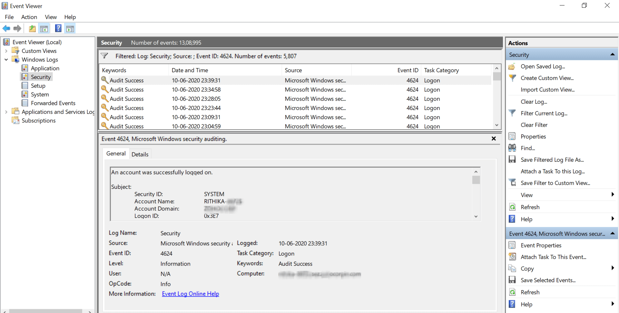
Task: Click the blue Help toolbar icon
Action: point(58,28)
